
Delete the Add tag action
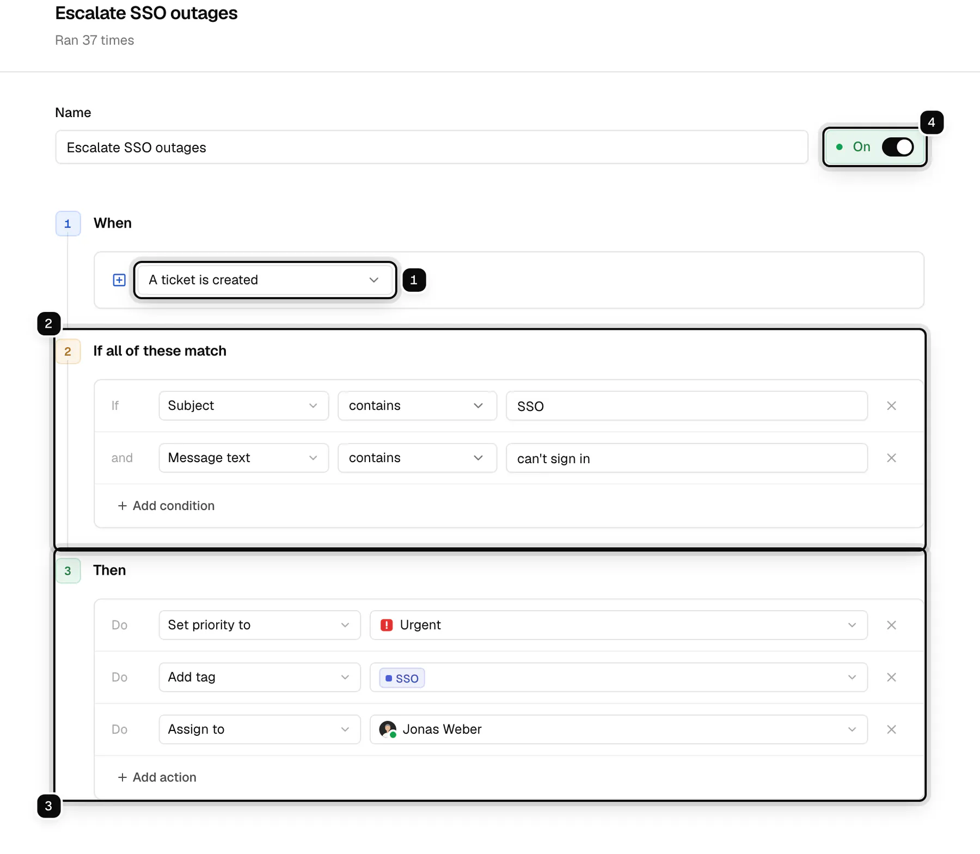891,677
